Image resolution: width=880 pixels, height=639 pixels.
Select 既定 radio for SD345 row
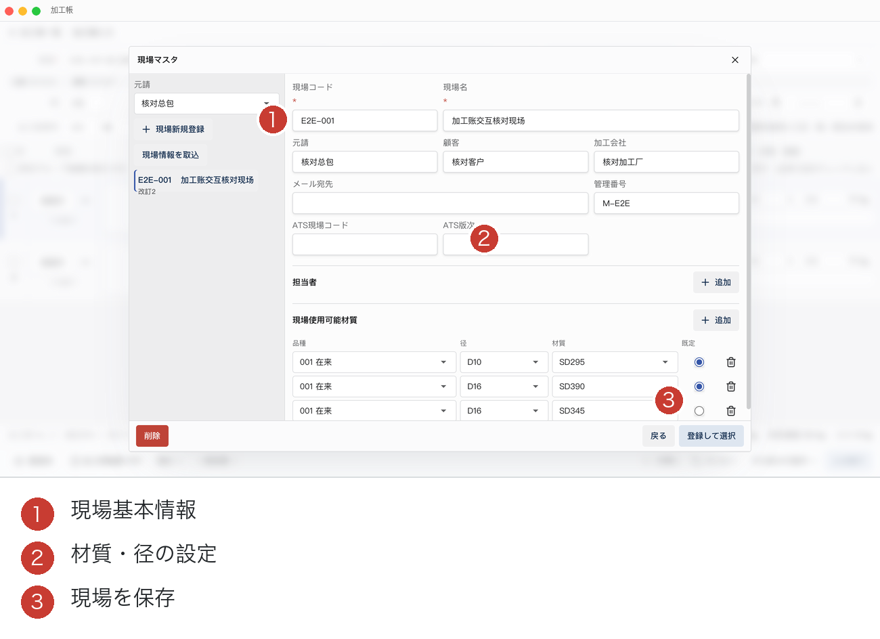(x=699, y=411)
